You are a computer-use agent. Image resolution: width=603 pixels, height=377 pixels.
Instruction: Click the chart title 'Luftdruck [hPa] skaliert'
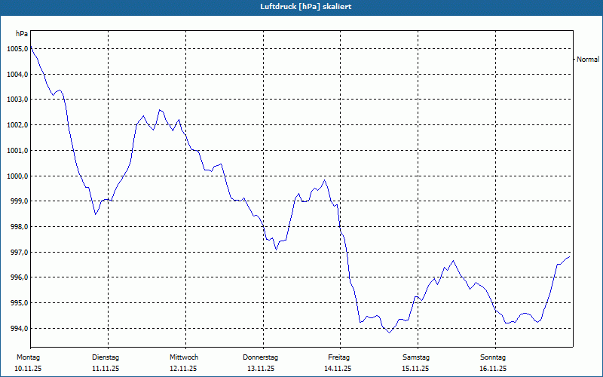[x=306, y=7]
